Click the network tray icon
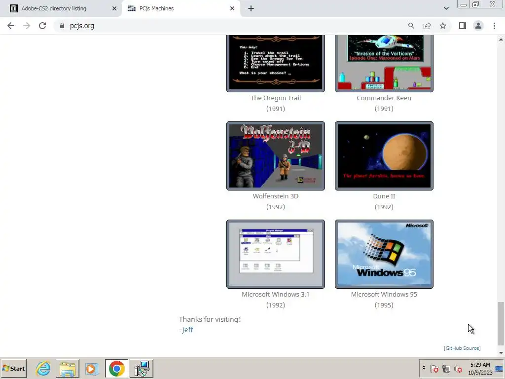This screenshot has height=379, width=505. coord(446,368)
